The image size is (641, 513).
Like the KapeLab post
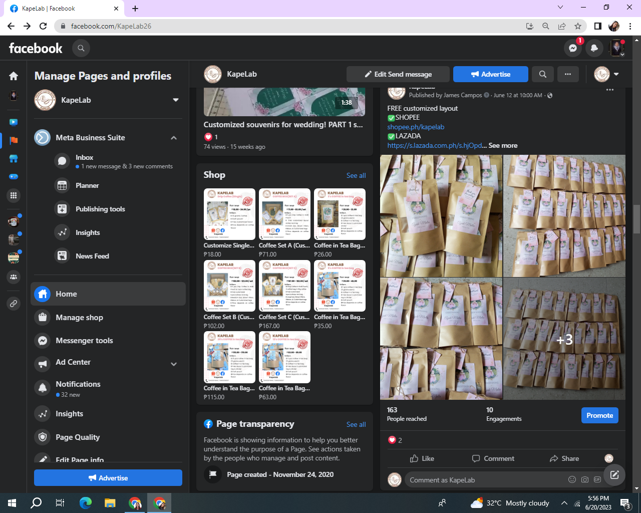422,458
